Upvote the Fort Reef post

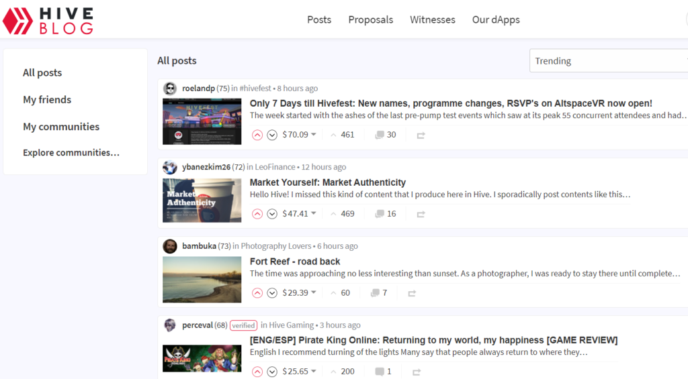pos(257,292)
